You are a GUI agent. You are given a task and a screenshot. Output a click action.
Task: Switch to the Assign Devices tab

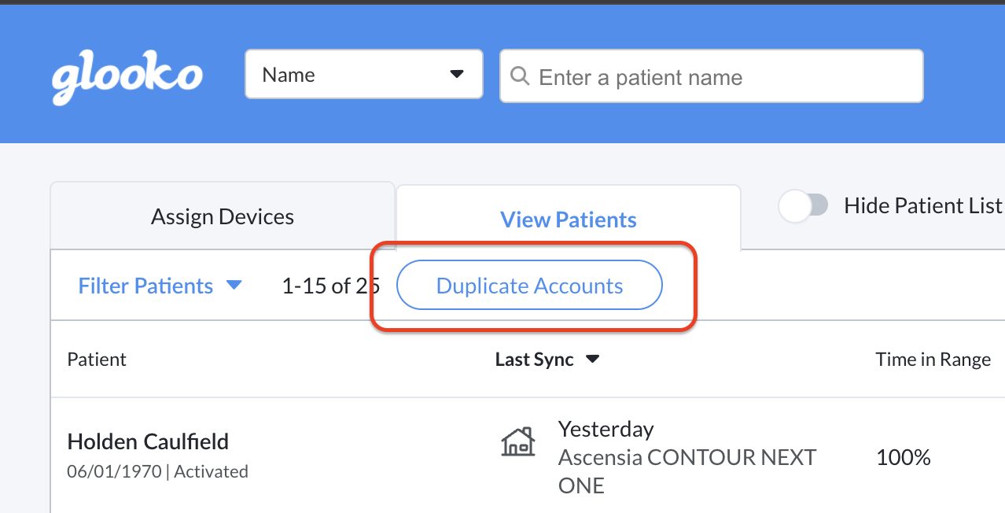[x=222, y=216]
